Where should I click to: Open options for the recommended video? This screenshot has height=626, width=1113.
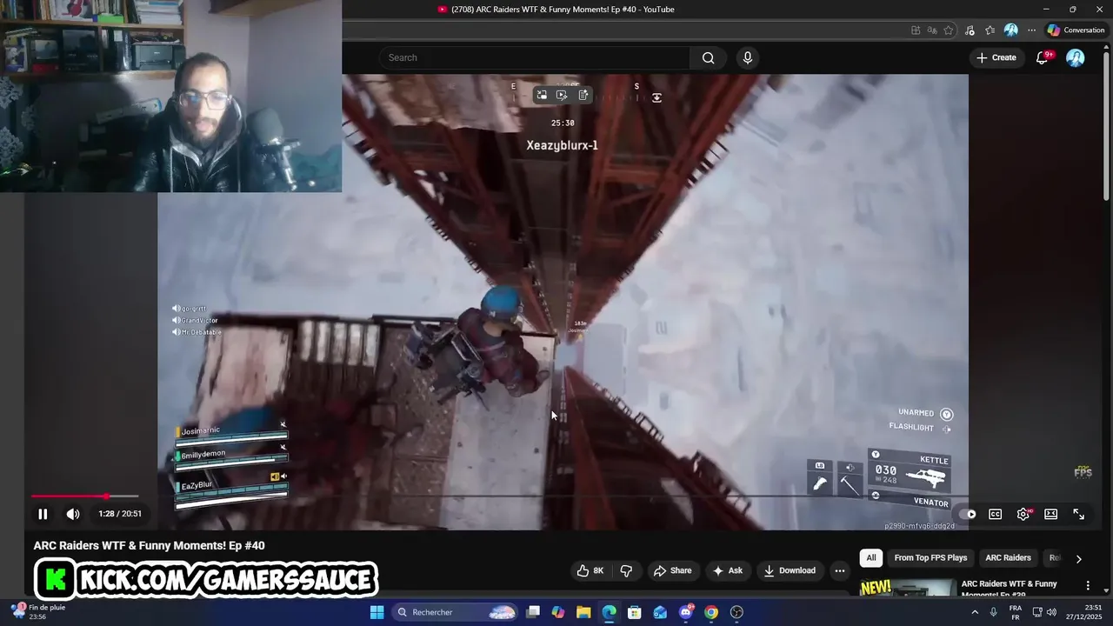pos(1088,586)
